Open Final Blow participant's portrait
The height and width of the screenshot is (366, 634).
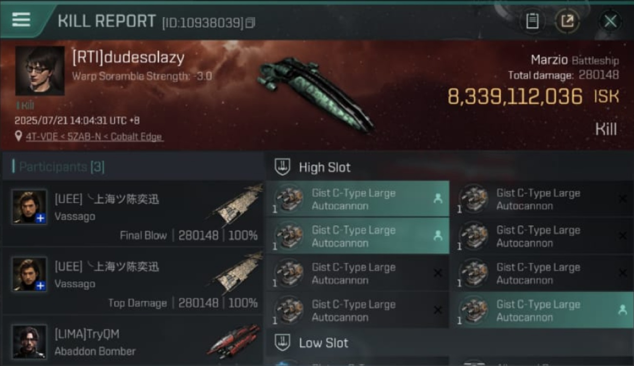click(x=30, y=207)
